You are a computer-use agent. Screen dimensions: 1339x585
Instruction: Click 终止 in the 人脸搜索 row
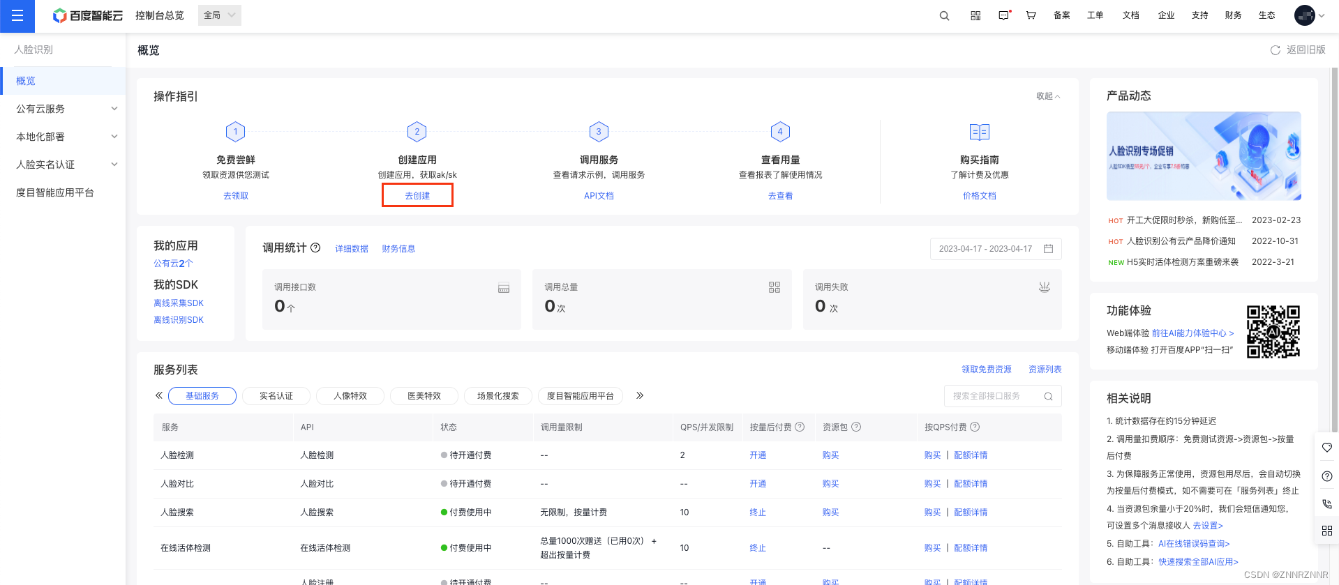[x=758, y=512]
